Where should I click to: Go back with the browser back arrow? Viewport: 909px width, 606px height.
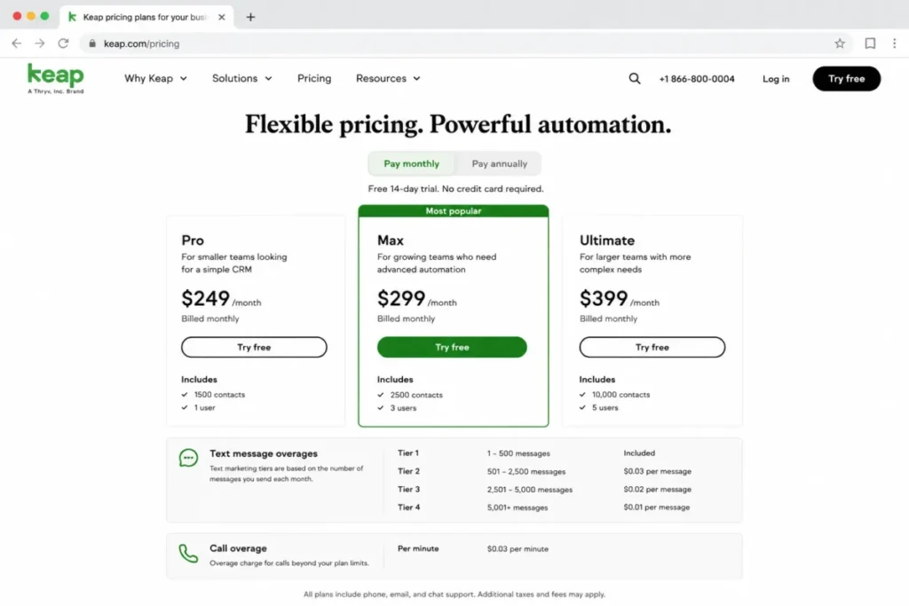click(x=16, y=43)
